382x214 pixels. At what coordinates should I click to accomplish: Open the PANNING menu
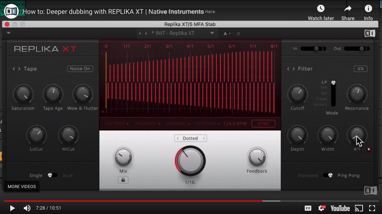tap(148, 124)
